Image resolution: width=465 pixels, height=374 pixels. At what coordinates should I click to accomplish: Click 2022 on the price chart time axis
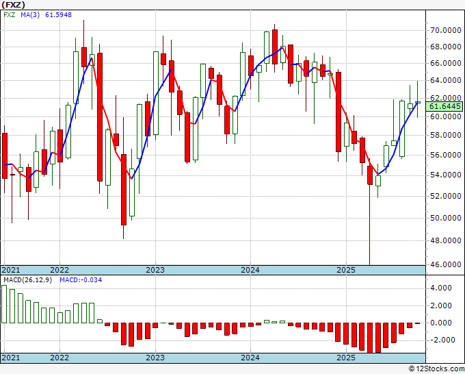coord(59,270)
